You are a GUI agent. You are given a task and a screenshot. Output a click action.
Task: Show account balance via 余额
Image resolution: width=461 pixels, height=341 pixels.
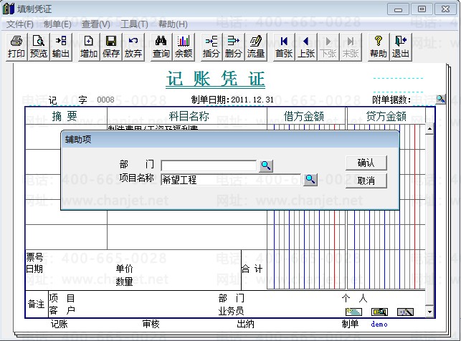coord(184,47)
